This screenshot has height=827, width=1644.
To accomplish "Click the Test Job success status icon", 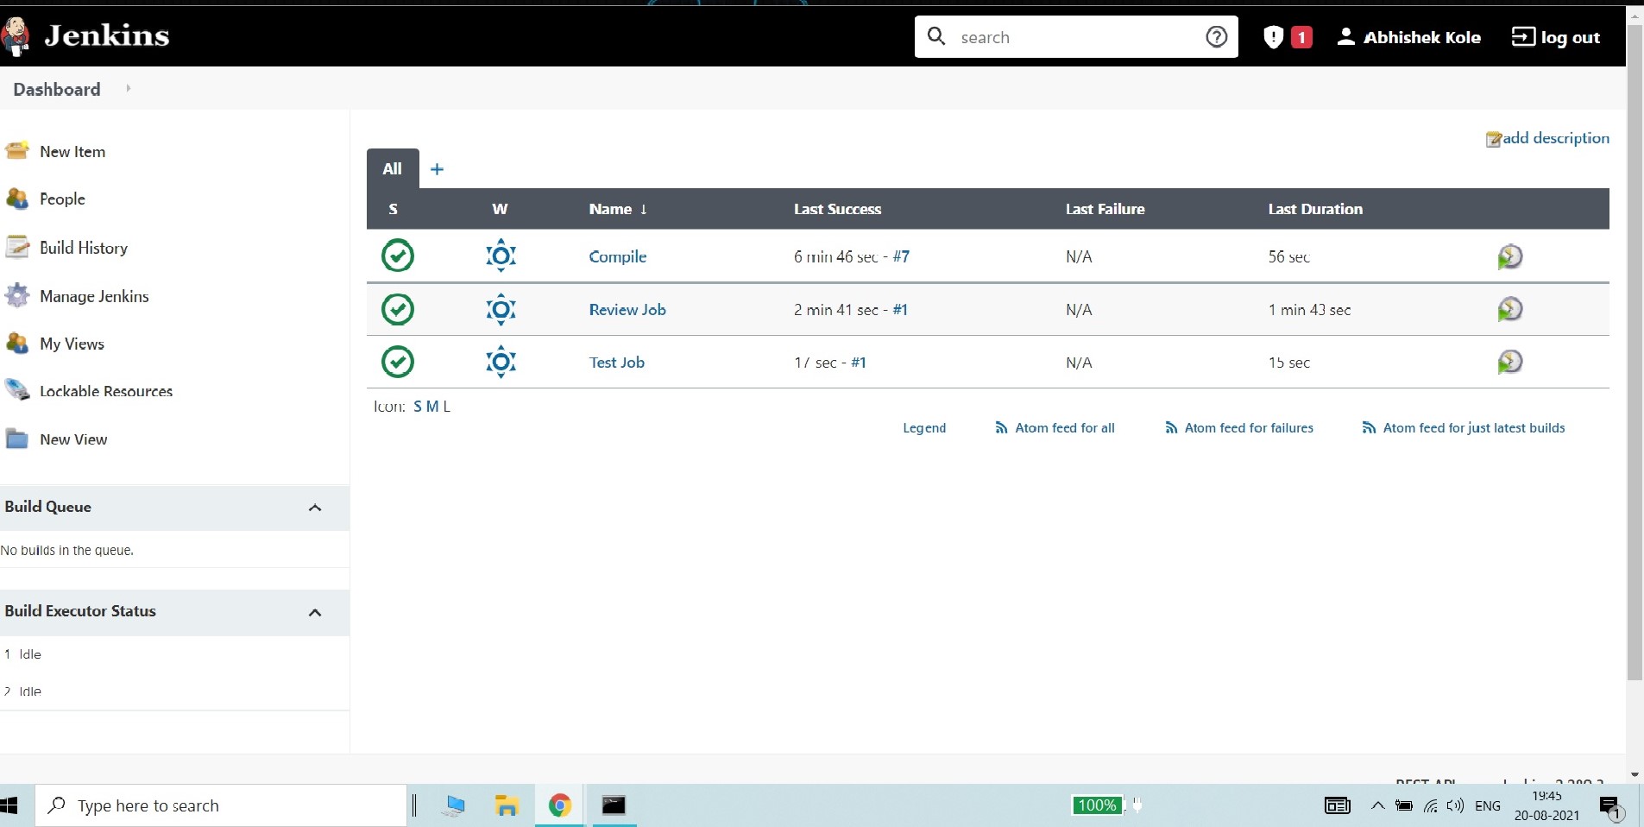I will click(x=398, y=362).
